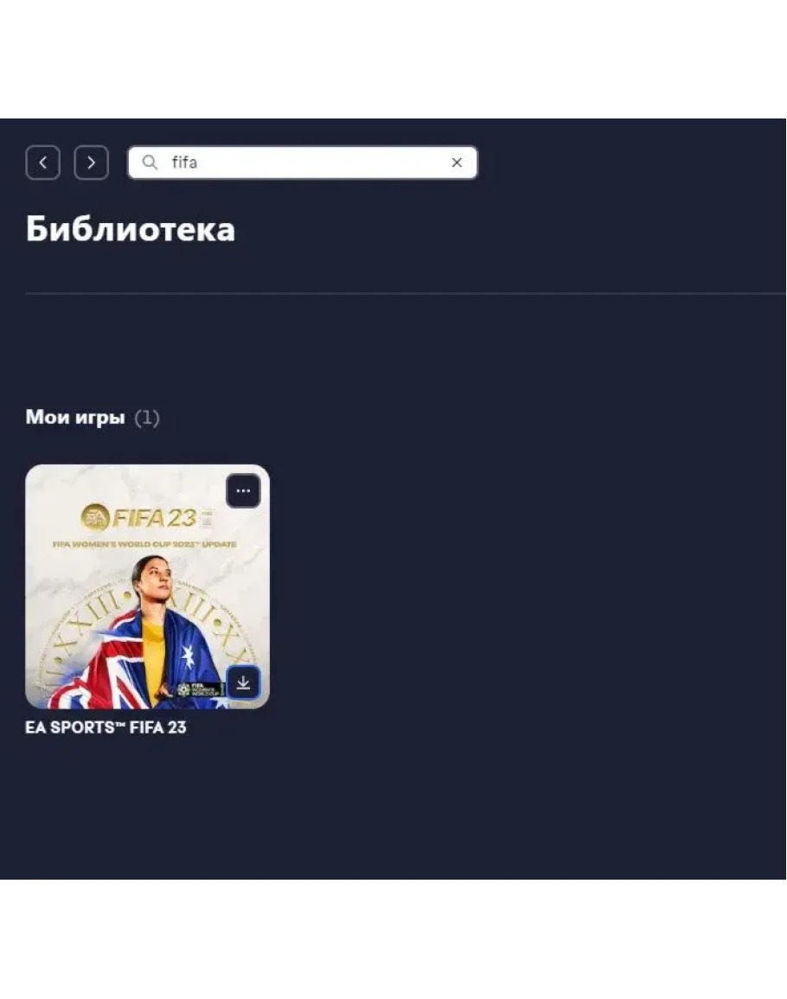Click the "Библиотека" page heading
Screen dimensions: 787x999
coord(131,228)
